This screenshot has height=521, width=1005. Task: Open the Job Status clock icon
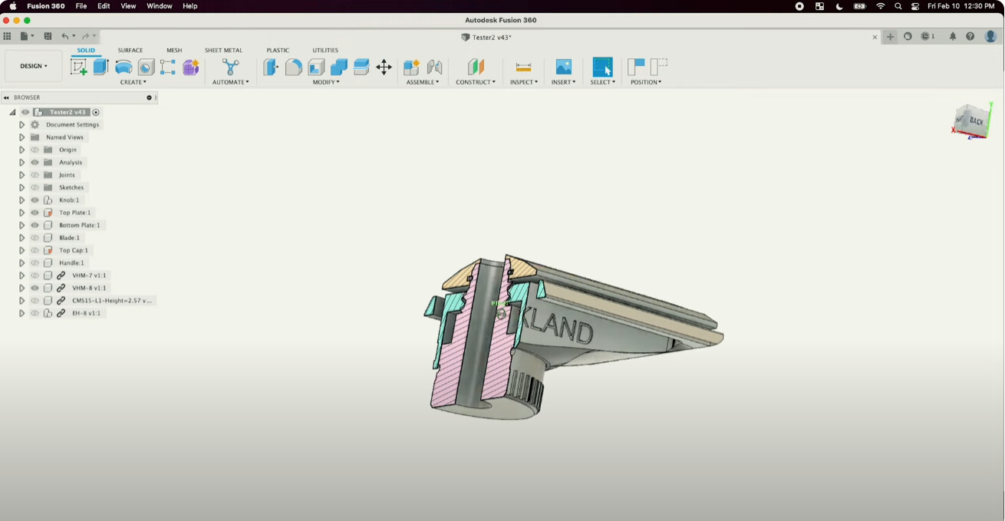point(926,36)
